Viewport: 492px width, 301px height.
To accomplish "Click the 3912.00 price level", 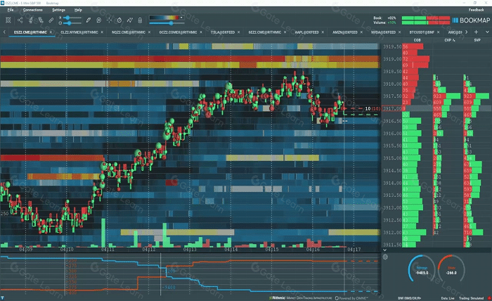I will pos(392,233).
